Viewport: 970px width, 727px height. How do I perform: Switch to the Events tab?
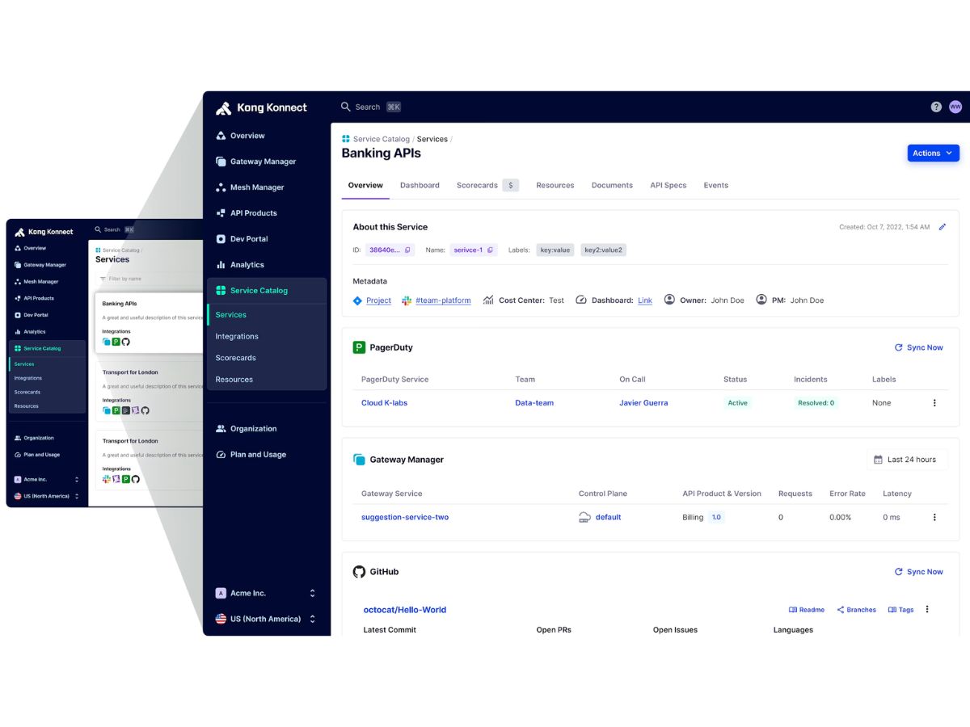pyautogui.click(x=716, y=185)
